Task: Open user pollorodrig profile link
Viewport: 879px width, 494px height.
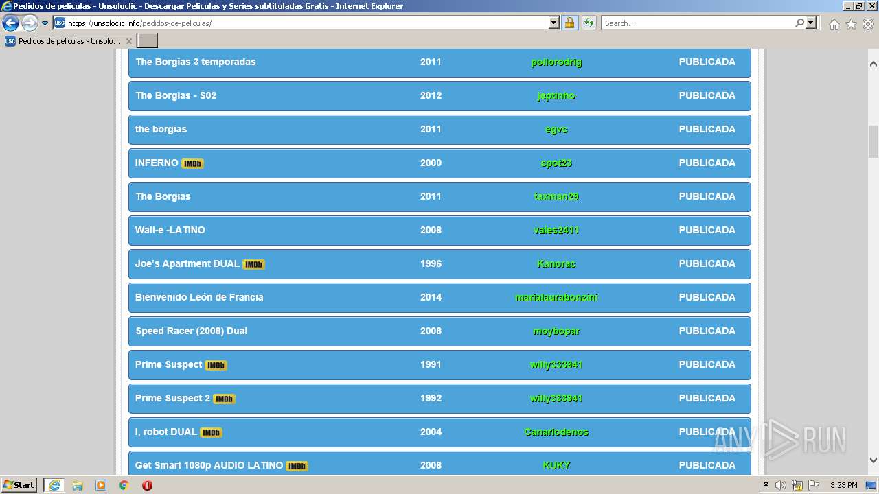Action: coord(556,62)
